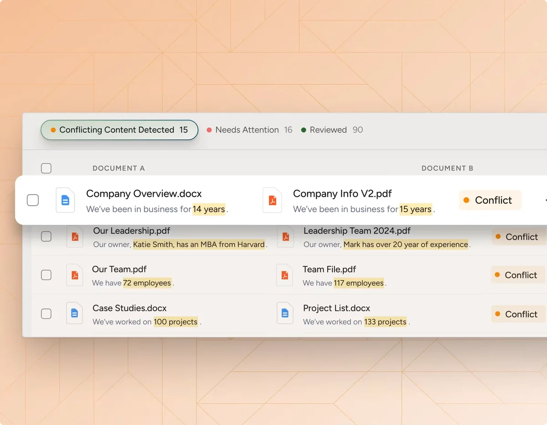The height and width of the screenshot is (425, 547).
Task: Check the checkbox for Company Overview.docx row
Action: (33, 200)
